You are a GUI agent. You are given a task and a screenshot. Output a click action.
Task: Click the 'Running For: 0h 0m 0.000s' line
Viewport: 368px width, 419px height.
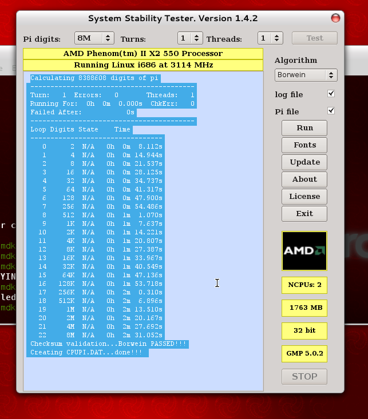pos(112,103)
